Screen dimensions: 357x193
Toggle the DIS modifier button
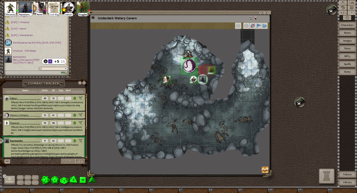click(20, 183)
